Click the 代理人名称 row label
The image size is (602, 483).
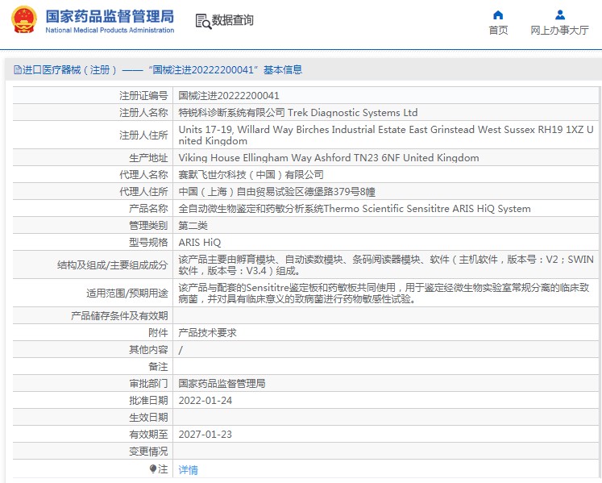(x=143, y=174)
